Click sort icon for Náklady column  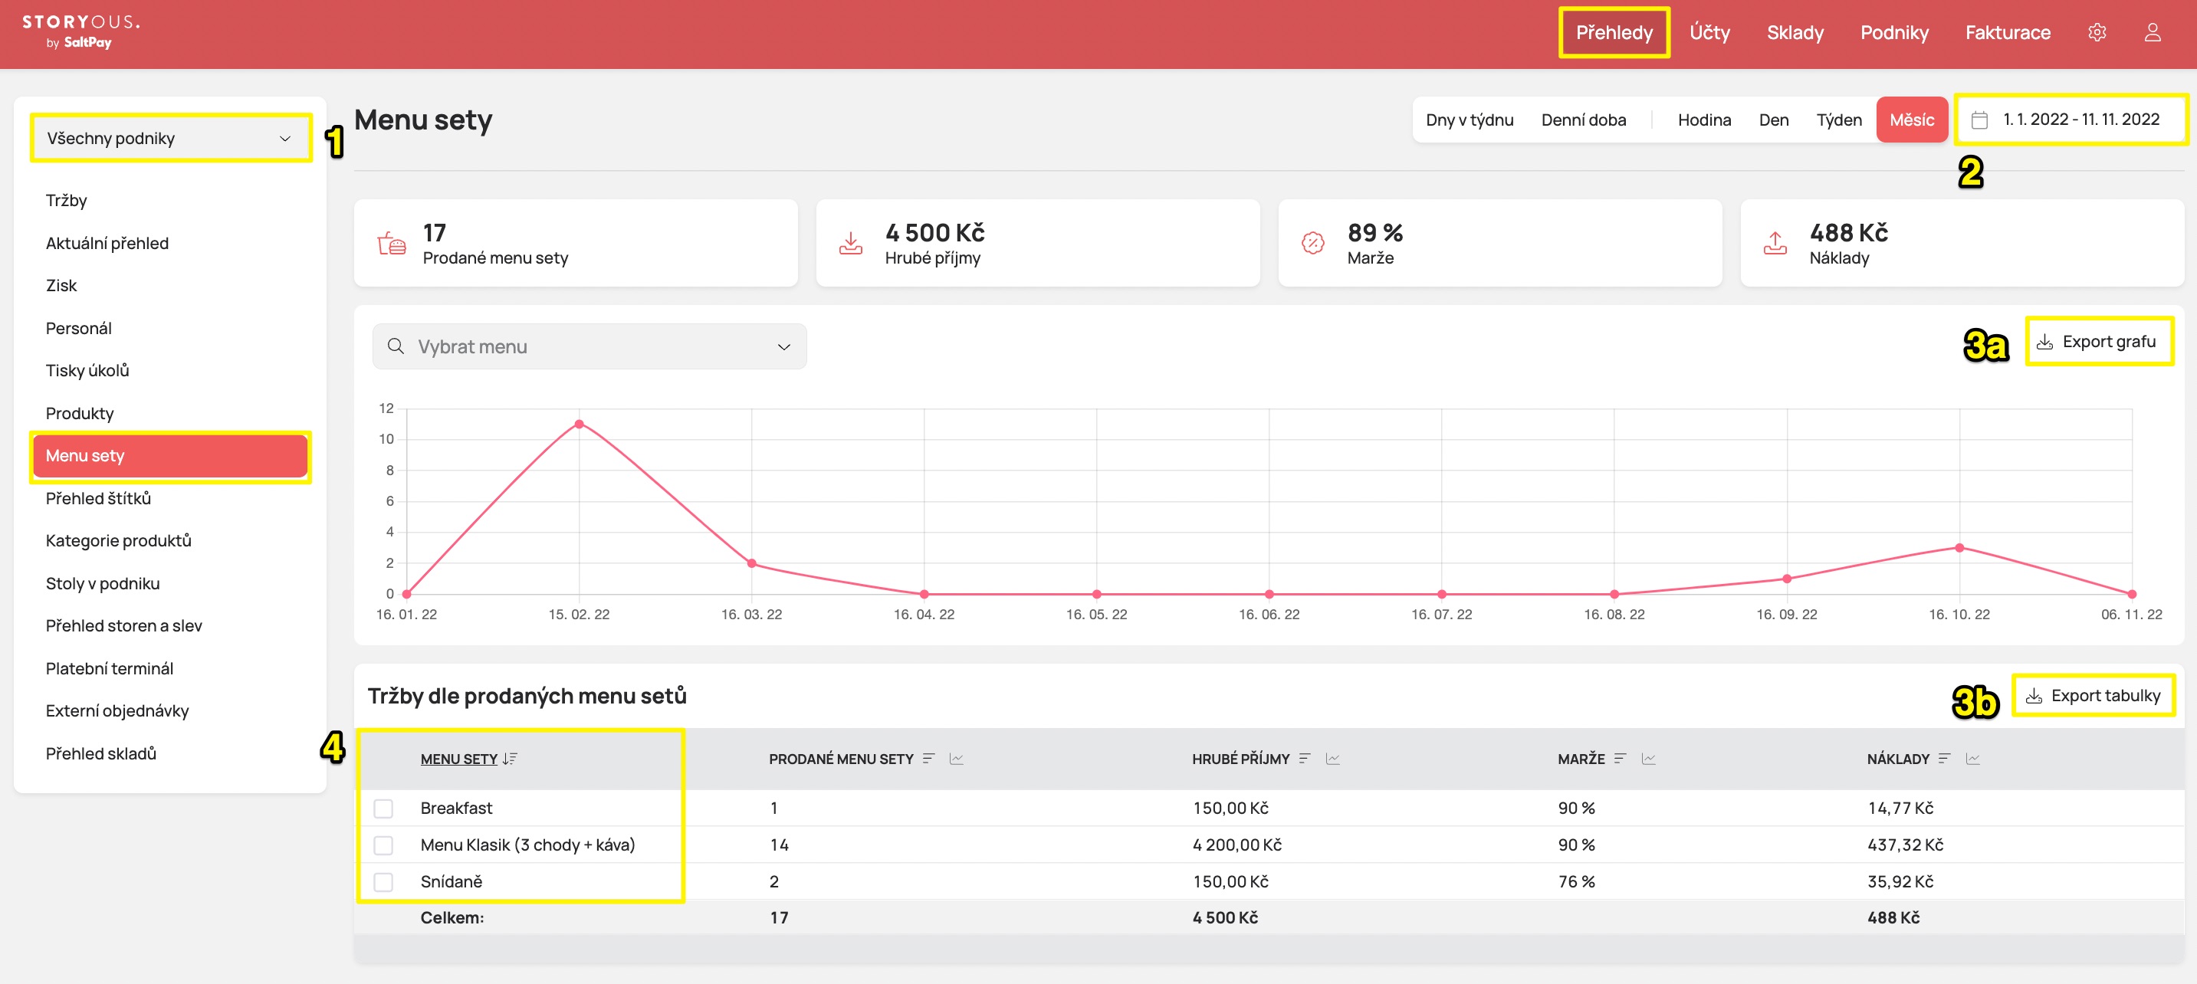coord(1944,759)
